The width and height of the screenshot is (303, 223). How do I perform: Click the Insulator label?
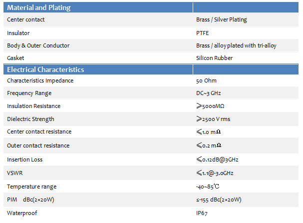click(18, 33)
